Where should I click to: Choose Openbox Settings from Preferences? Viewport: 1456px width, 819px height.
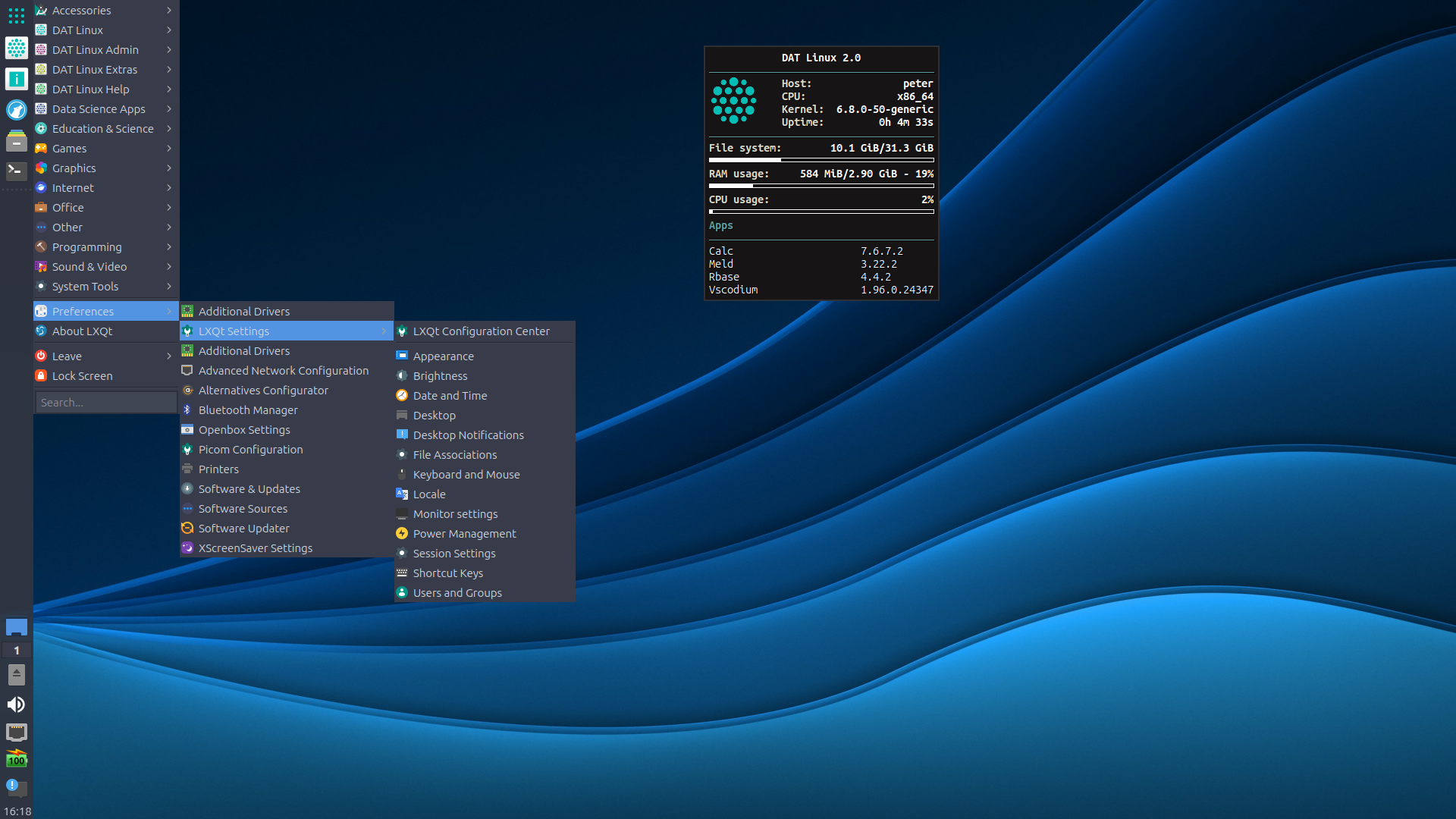[x=287, y=429]
